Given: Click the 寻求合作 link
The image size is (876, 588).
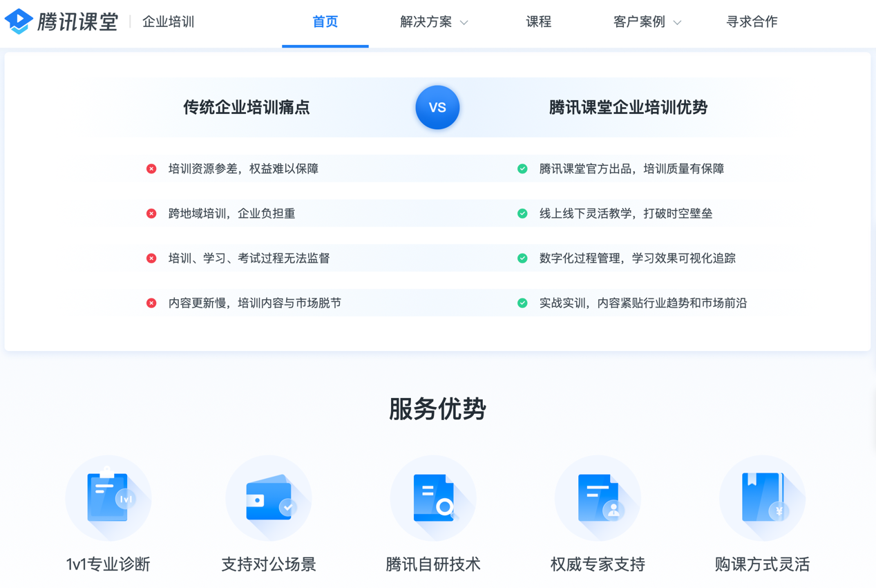Looking at the screenshot, I should tap(752, 21).
